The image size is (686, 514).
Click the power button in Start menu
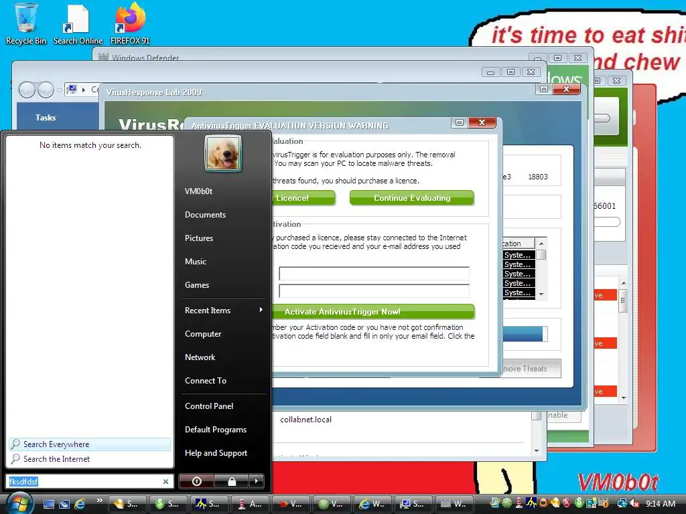click(x=196, y=481)
